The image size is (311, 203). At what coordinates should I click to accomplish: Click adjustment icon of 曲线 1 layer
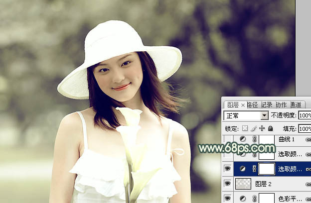pos(243,139)
